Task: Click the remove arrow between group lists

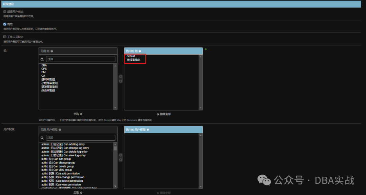Action: pos(121,81)
